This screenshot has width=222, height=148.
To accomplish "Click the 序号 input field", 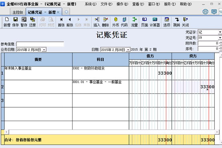I will [x=208, y=49].
